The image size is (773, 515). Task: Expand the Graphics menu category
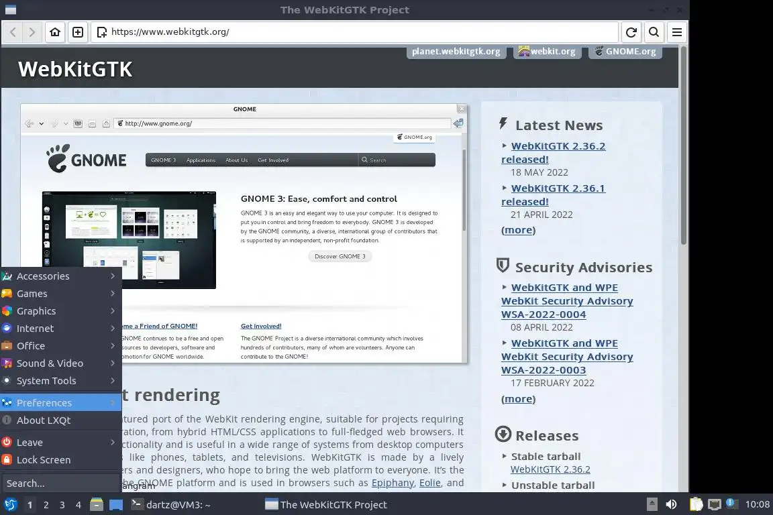[60, 311]
